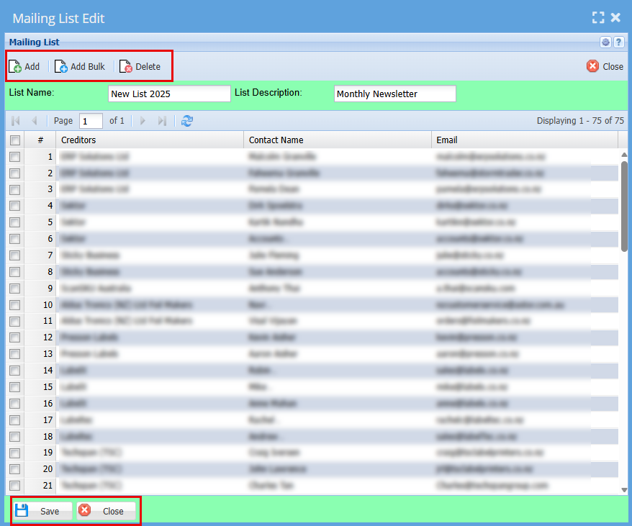
Task: Click row number 10 cell
Action: (40, 304)
